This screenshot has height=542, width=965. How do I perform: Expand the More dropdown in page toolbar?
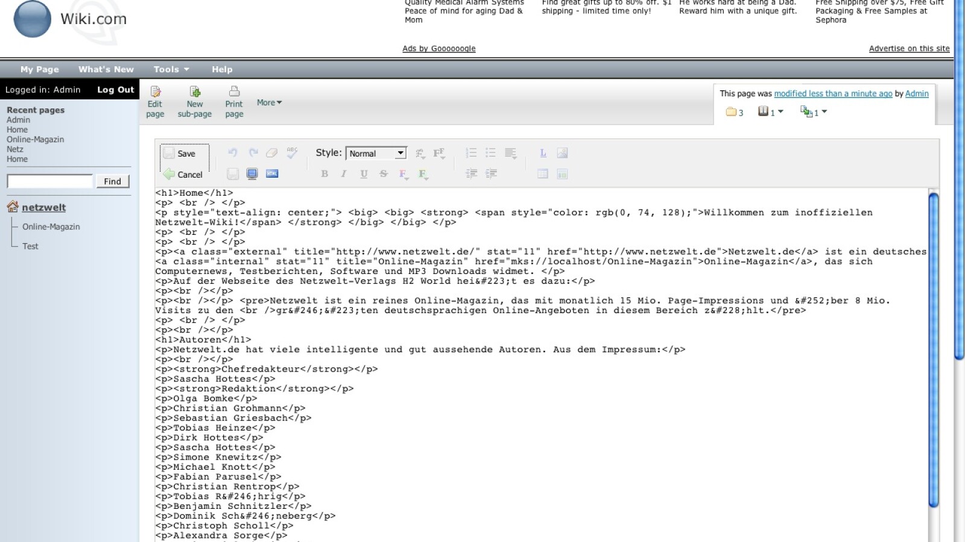click(x=269, y=103)
